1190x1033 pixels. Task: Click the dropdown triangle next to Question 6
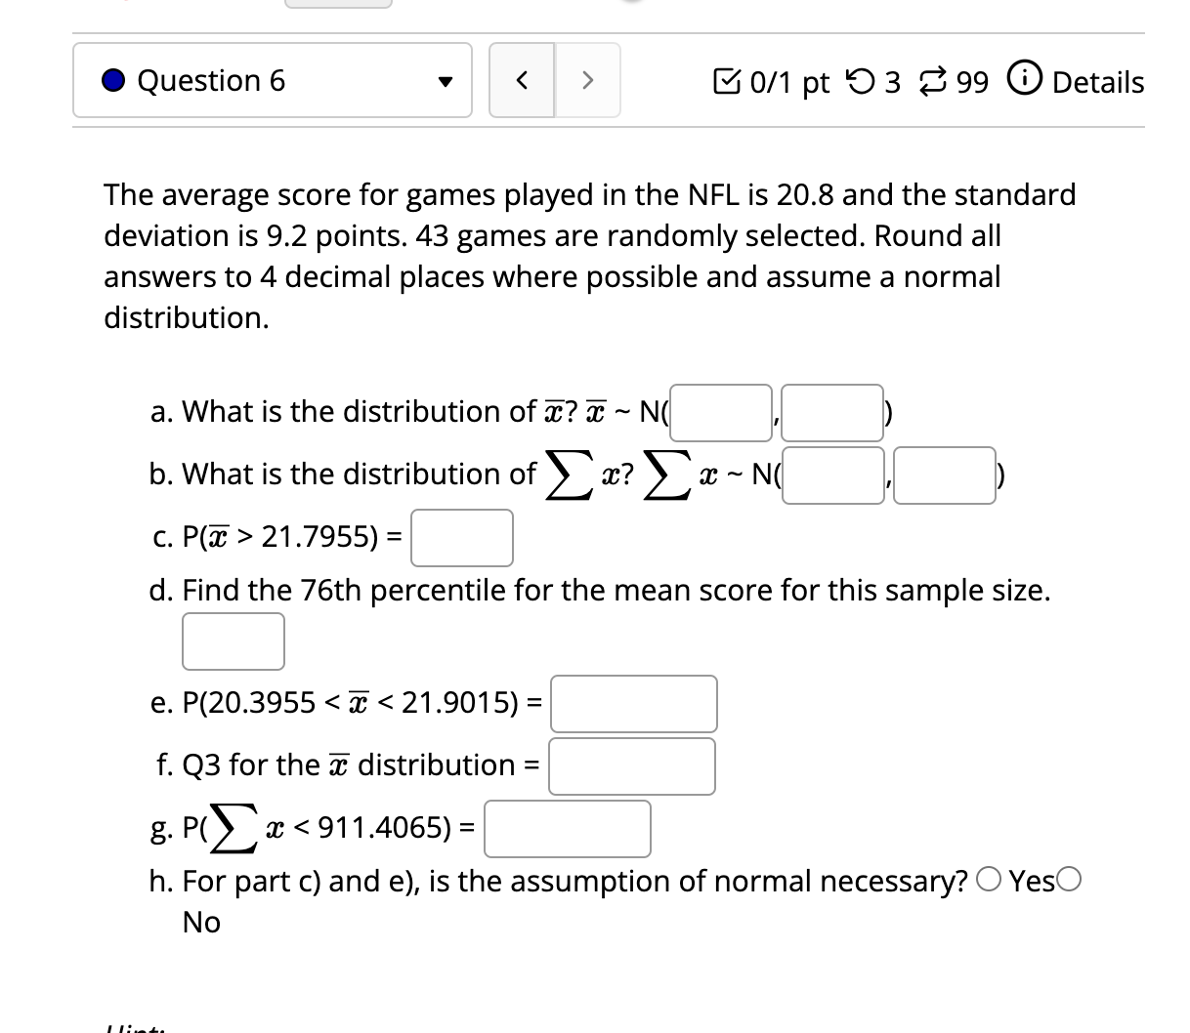[x=445, y=82]
